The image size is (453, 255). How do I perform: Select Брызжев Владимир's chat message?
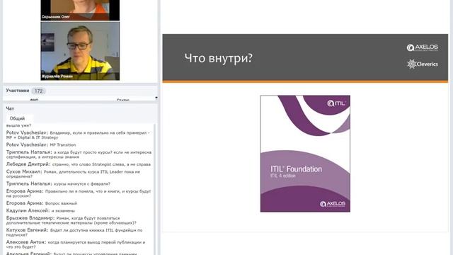click(x=71, y=220)
